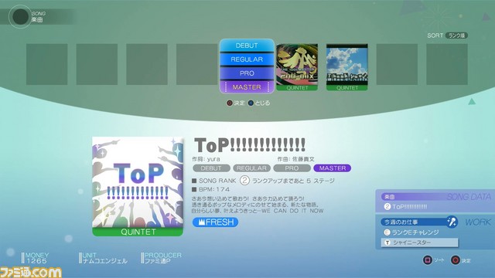Screen dimensions: 495x278
Task: Toggle the DEBUT pill in song details
Action: 211,168
